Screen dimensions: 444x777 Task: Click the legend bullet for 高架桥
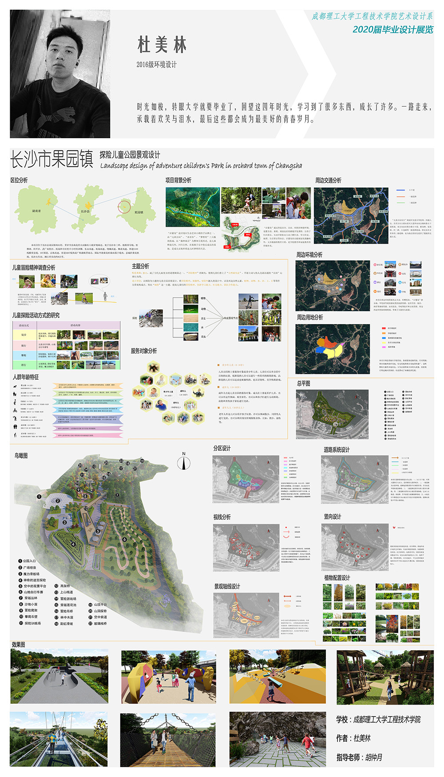tap(56, 586)
